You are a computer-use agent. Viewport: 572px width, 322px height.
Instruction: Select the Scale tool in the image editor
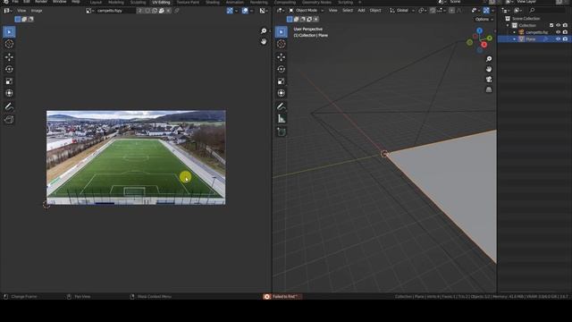tap(9, 81)
